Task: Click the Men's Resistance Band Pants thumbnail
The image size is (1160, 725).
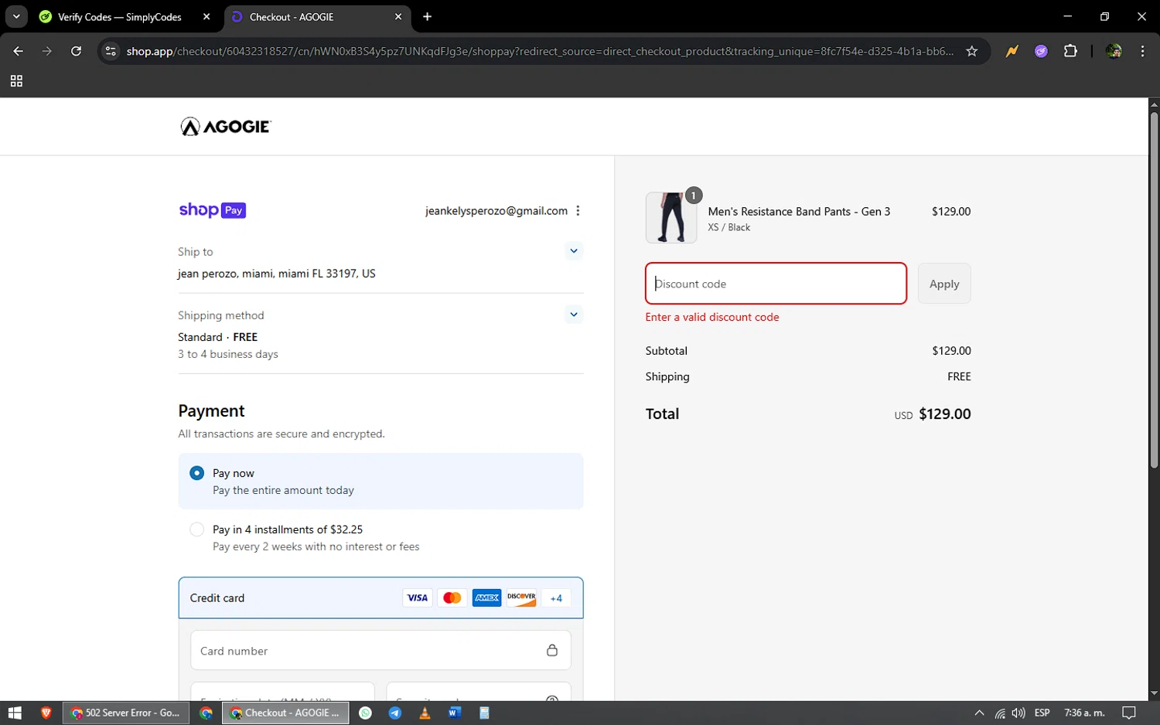Action: 671,218
